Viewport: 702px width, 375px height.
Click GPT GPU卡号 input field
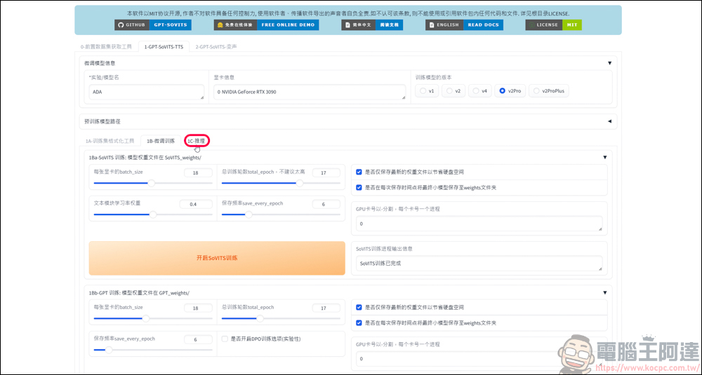tap(479, 360)
